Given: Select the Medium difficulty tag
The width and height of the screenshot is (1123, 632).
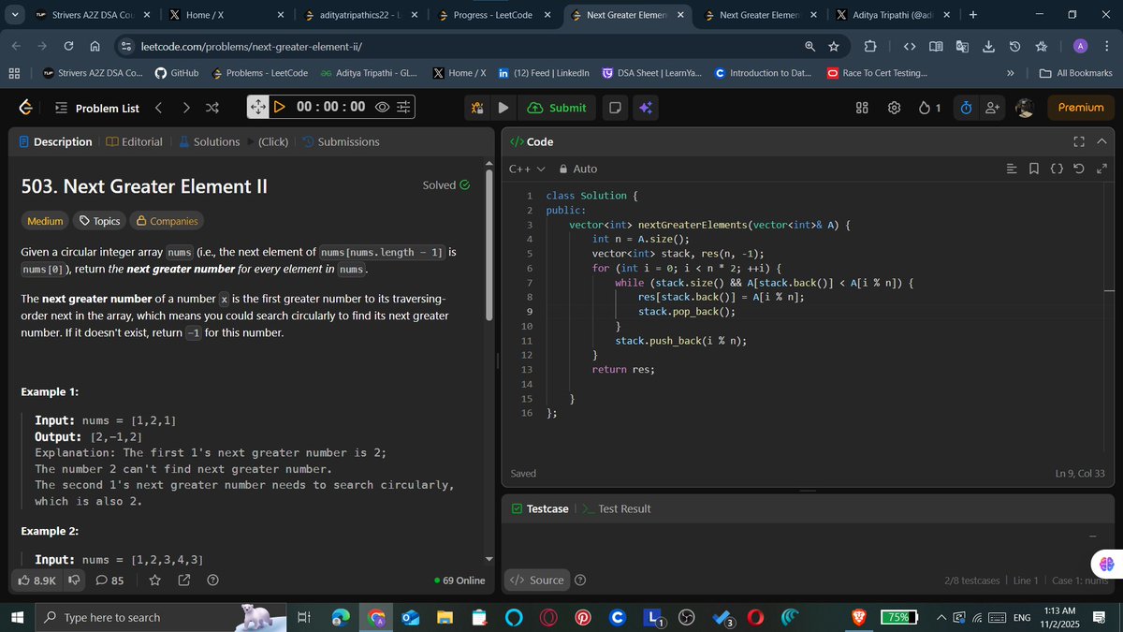Looking at the screenshot, I should pyautogui.click(x=45, y=221).
